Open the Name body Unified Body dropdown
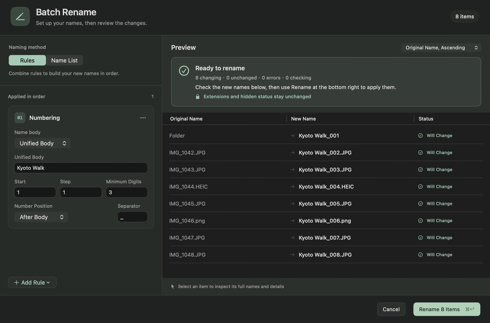Viewport: 490px width, 323px height. [x=42, y=143]
